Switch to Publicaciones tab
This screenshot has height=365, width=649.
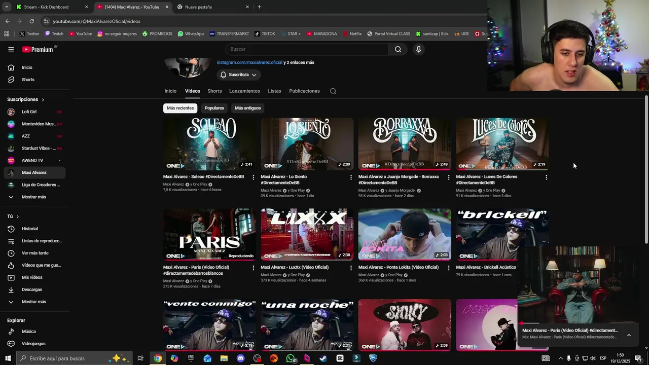click(304, 91)
